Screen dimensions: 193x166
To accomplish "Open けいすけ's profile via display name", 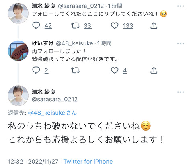I will (43, 43).
